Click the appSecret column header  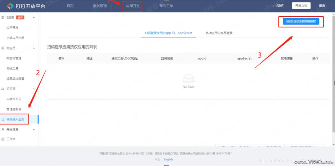click(245, 59)
